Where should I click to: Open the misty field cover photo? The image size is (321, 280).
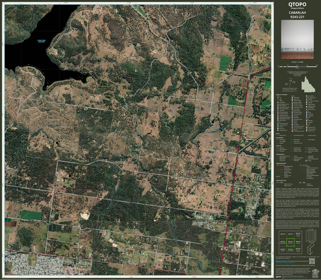coord(297,40)
